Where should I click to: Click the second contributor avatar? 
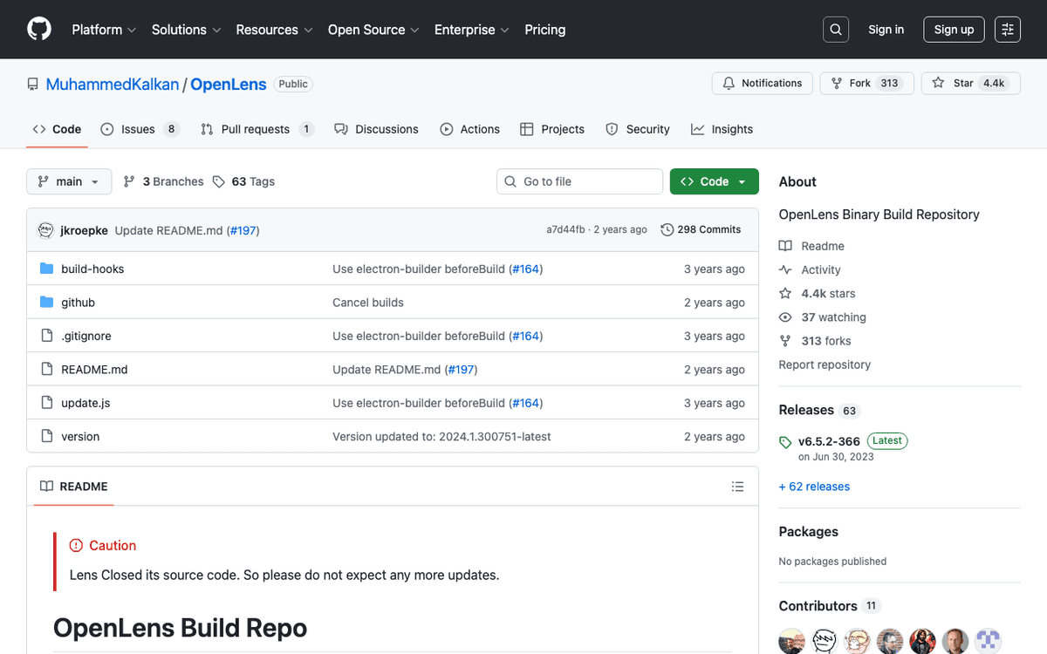point(825,641)
